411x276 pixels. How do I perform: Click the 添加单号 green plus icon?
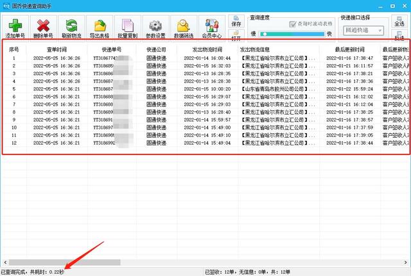(15, 26)
